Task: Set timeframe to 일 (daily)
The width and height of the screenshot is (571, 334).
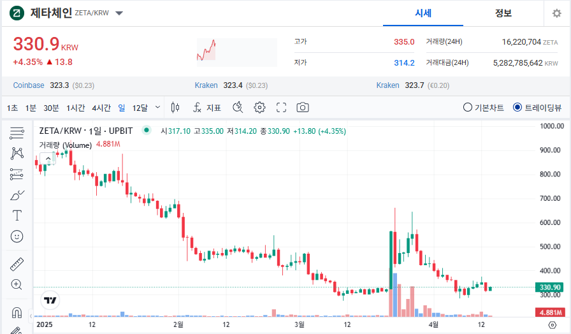Action: (x=122, y=108)
